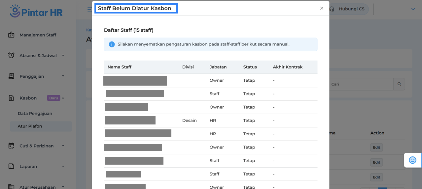
Task: Expand the Cuti & Perizinan menu
Action: [x=63, y=146]
